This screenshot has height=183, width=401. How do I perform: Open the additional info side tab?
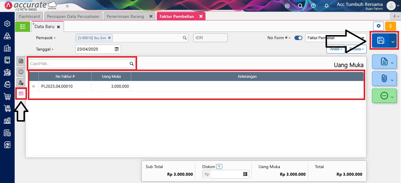pos(21,72)
